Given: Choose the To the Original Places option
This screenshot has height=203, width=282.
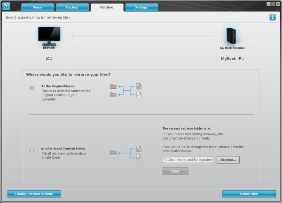Looking at the screenshot, I should point(32,88).
